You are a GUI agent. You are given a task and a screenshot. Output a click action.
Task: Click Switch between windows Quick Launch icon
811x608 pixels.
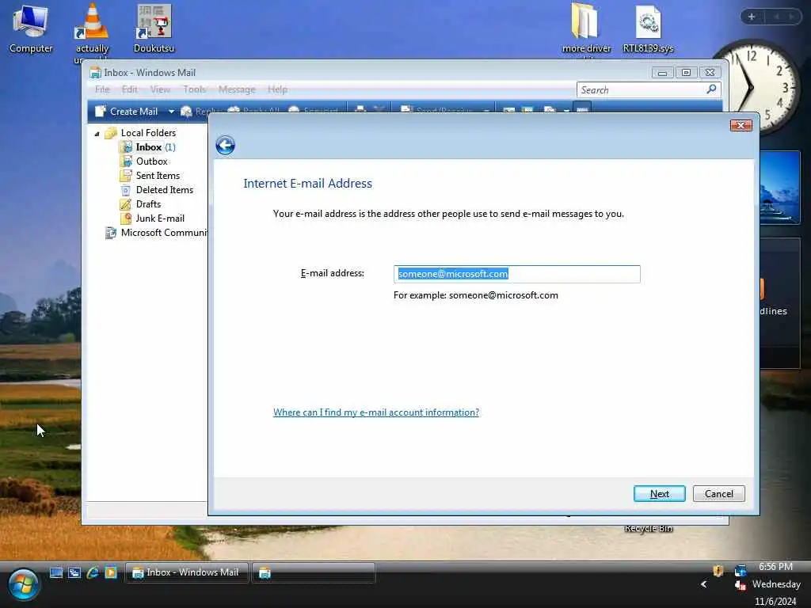(74, 572)
